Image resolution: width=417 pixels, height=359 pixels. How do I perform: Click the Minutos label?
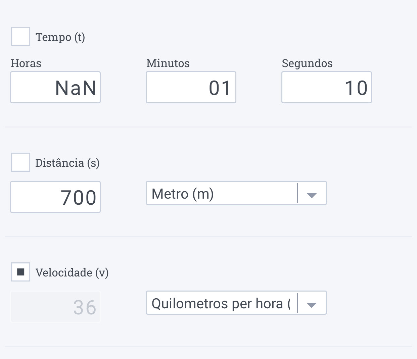168,63
